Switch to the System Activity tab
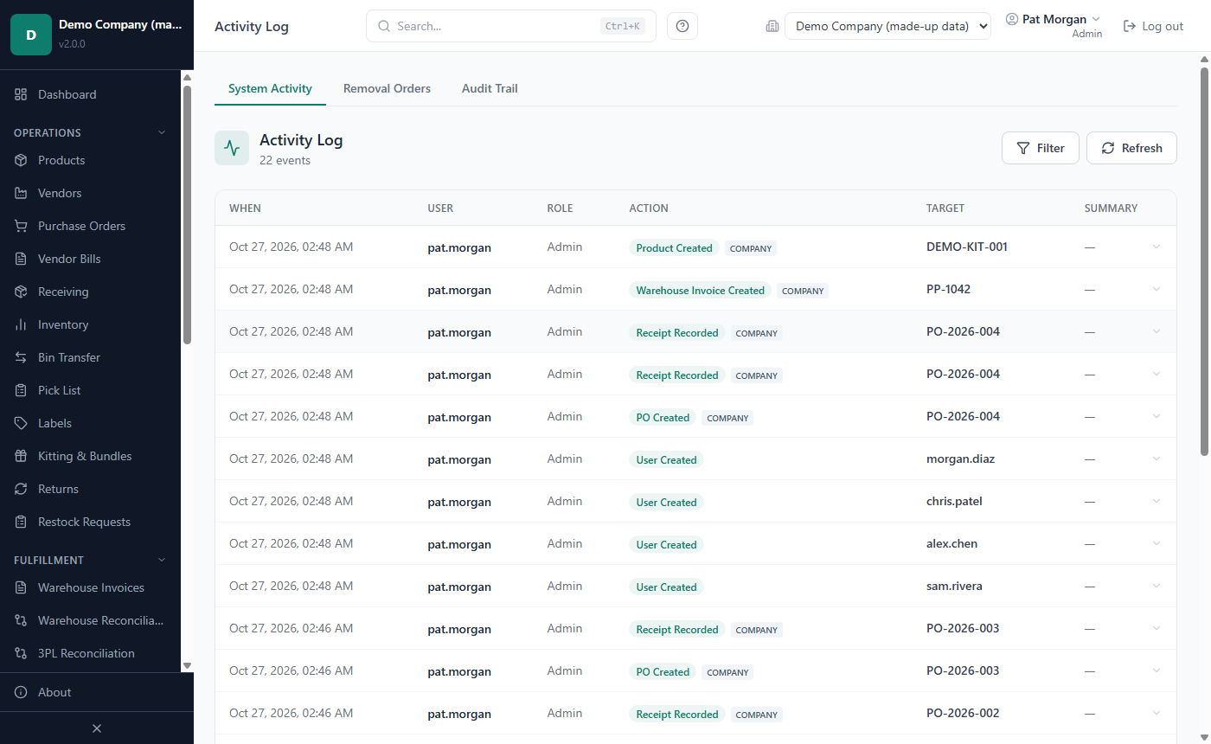1211x744 pixels. [x=270, y=88]
